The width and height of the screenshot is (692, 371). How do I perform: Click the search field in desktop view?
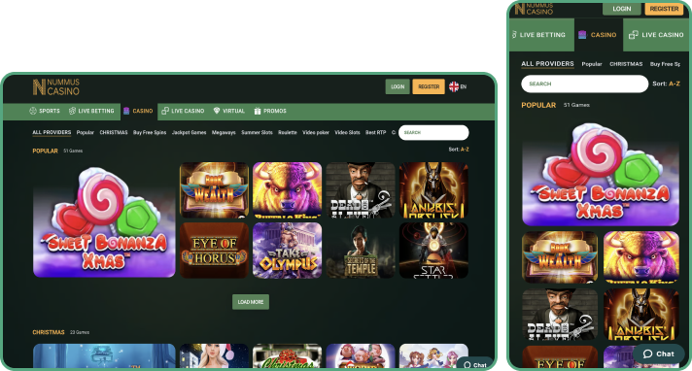[x=433, y=132]
